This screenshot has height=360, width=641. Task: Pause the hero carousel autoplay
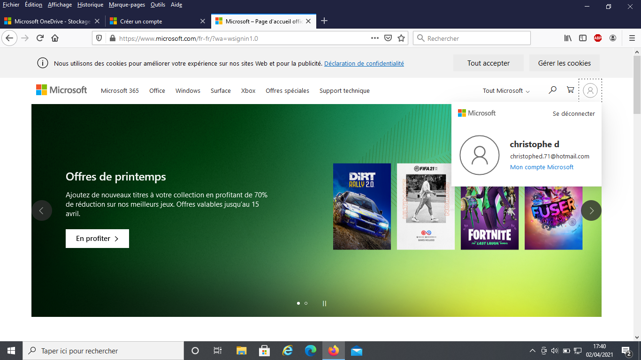coord(324,303)
